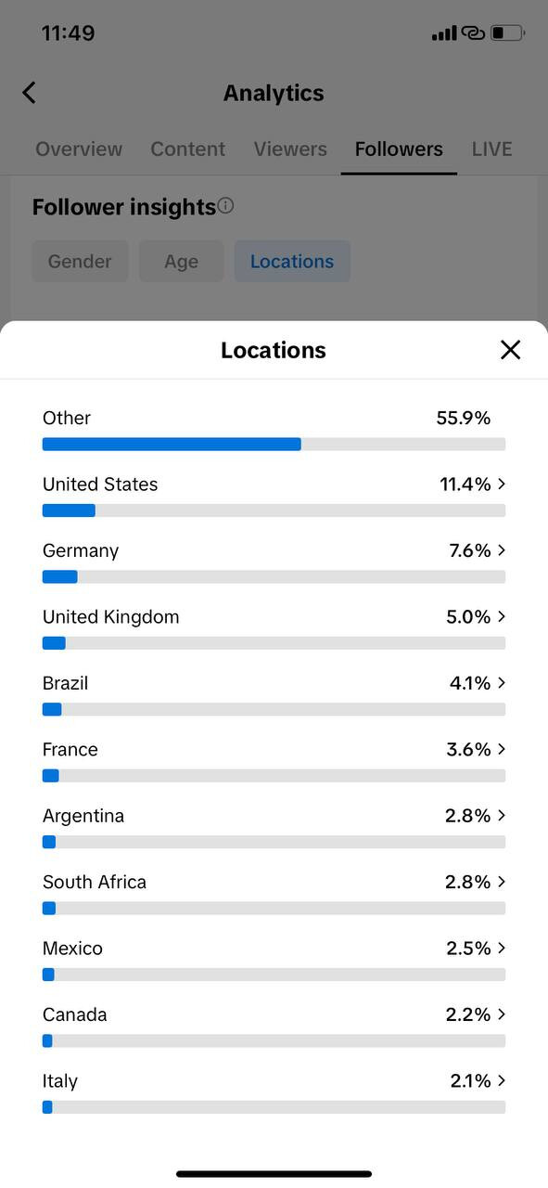This screenshot has width=548, height=1188.
Task: Tap the cellular signal bars icon
Action: [444, 34]
